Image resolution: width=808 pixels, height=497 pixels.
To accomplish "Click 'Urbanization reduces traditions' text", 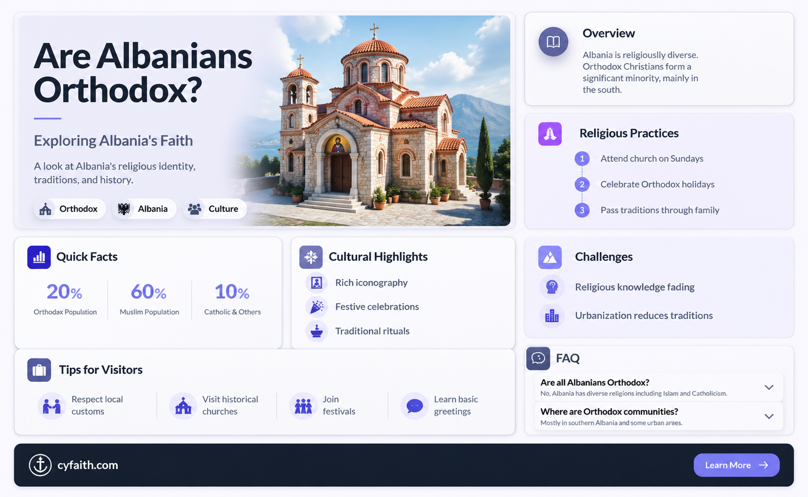I will [644, 316].
